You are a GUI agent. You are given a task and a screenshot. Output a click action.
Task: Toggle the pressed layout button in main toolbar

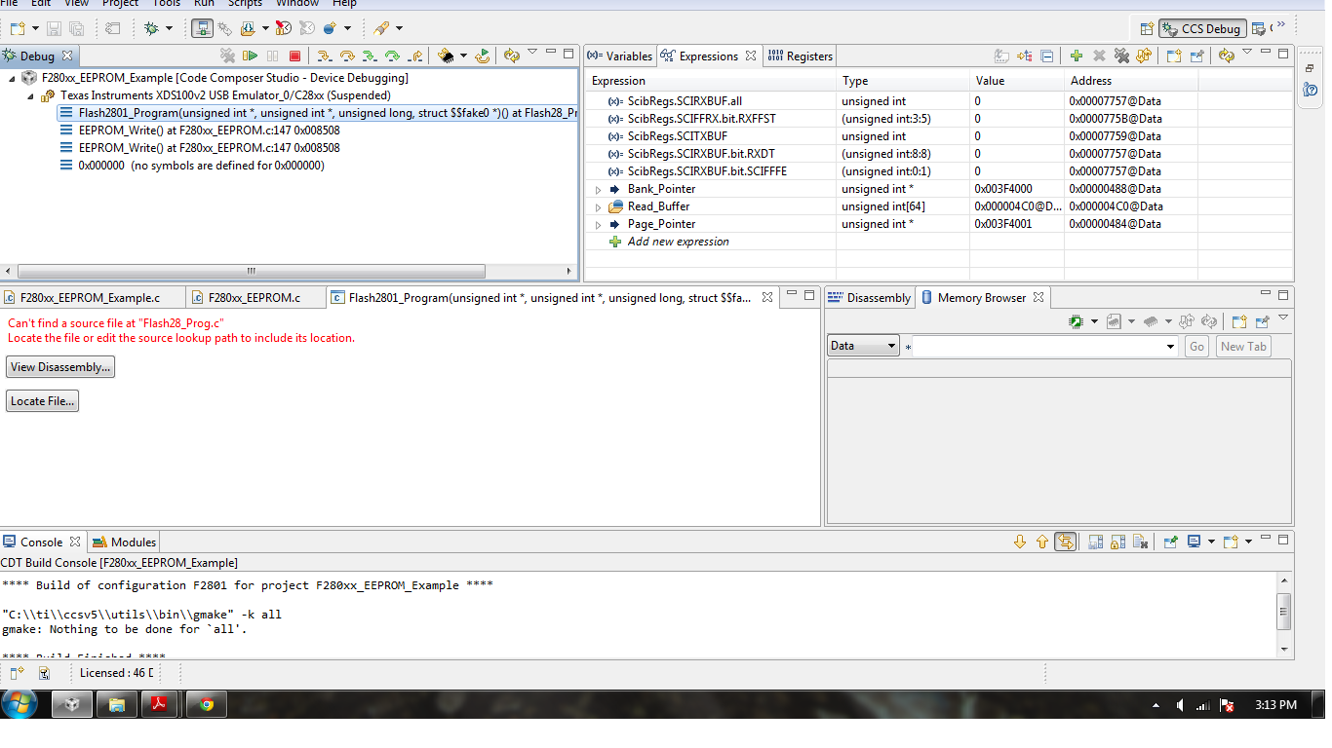coord(202,29)
